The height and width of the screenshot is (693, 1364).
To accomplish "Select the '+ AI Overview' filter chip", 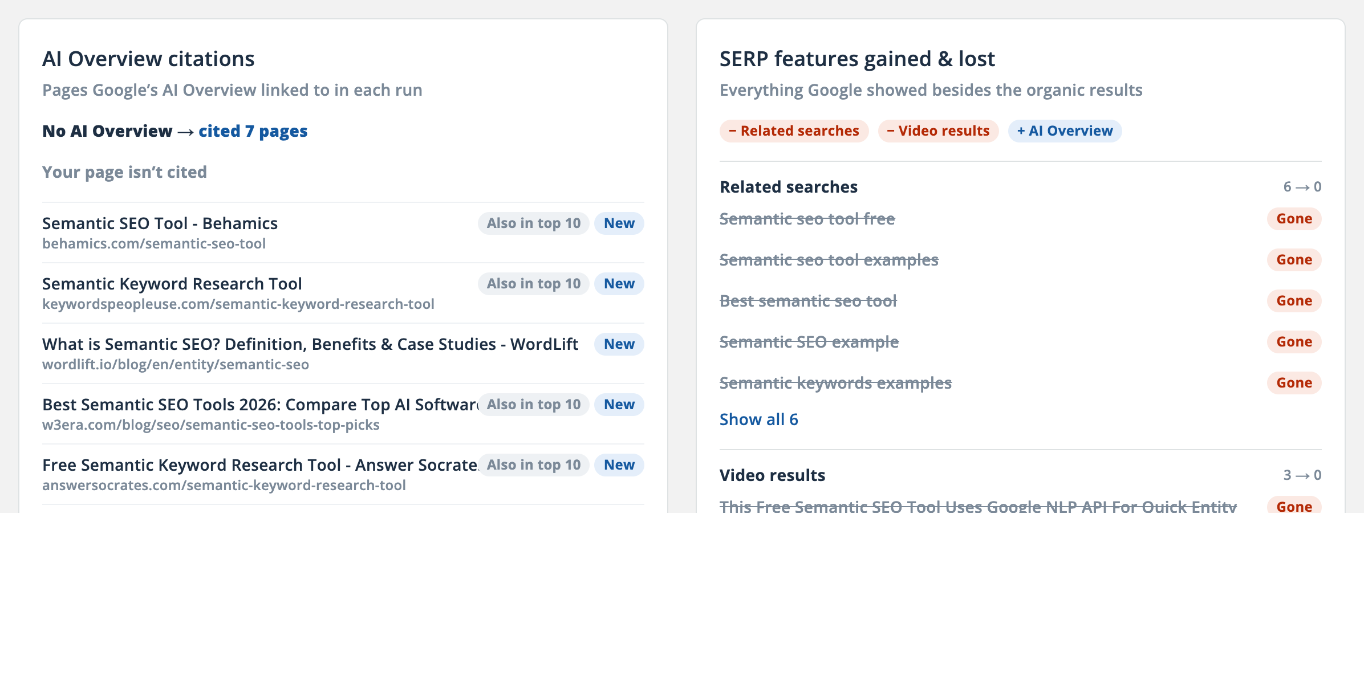I will click(1065, 131).
